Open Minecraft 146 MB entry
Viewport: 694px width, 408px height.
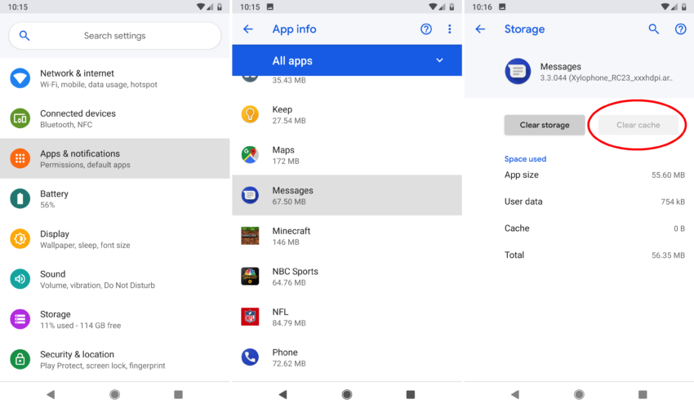pyautogui.click(x=347, y=236)
